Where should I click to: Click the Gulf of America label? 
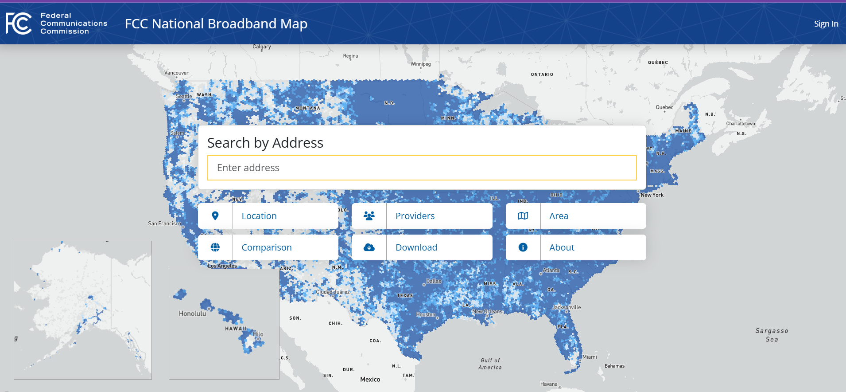[x=490, y=364]
